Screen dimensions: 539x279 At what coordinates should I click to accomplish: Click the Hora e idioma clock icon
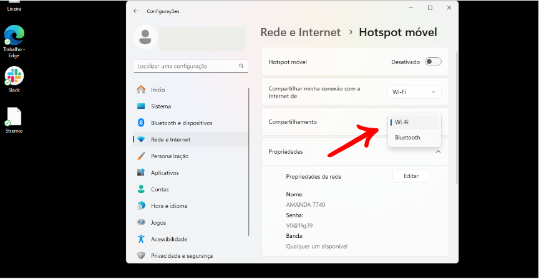tap(141, 206)
